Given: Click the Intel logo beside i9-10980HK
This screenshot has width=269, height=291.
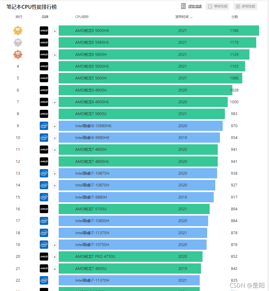Looking at the screenshot, I should [x=44, y=126].
